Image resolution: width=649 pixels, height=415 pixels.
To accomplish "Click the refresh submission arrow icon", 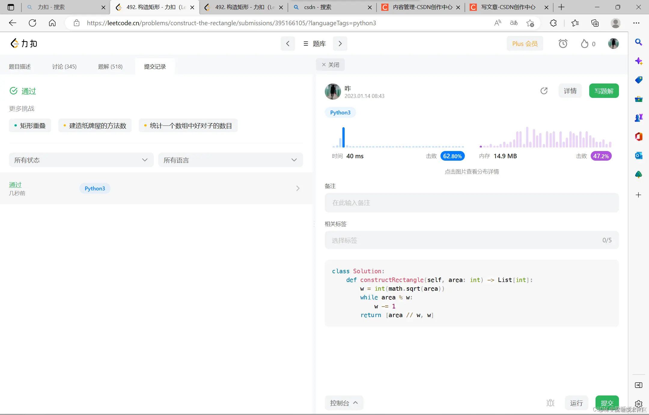I will coord(544,91).
